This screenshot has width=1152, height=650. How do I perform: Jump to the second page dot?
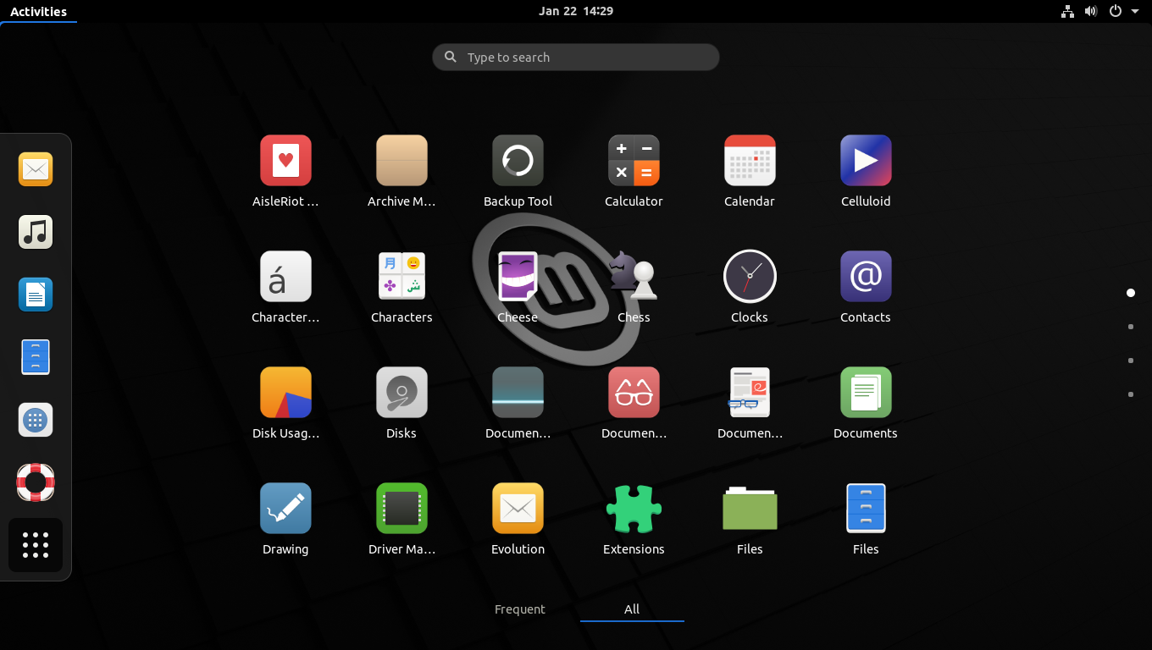click(x=1131, y=327)
